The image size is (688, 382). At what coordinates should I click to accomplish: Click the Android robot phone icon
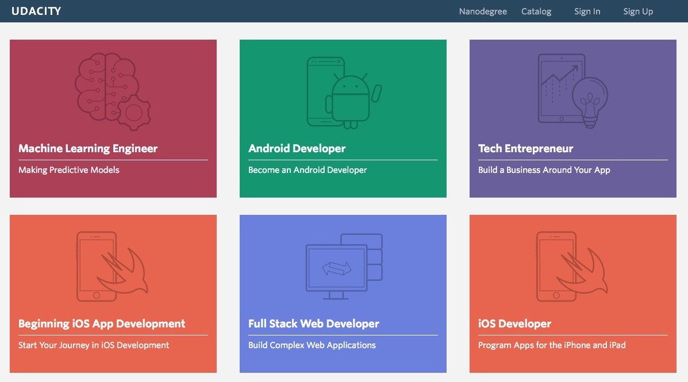coord(343,92)
